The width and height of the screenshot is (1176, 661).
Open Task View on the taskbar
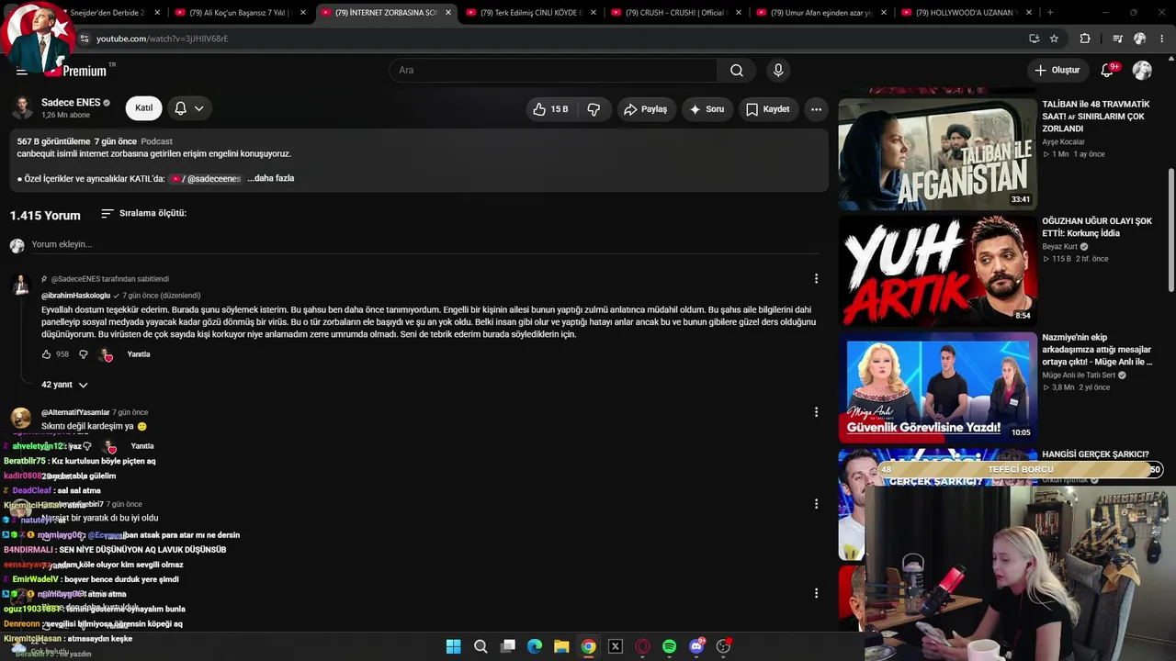[x=507, y=646]
